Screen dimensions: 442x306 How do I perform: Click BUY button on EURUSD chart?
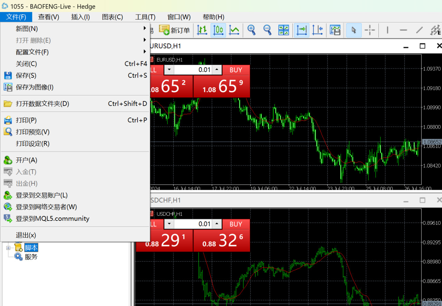(236, 70)
